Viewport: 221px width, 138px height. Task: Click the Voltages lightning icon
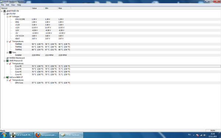(10, 17)
